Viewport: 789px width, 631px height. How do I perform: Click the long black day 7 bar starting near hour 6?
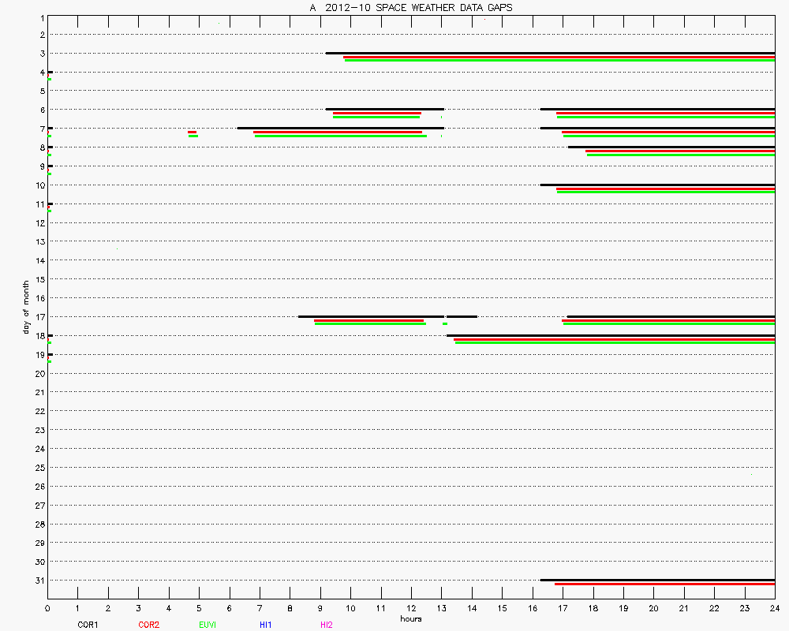(x=340, y=128)
